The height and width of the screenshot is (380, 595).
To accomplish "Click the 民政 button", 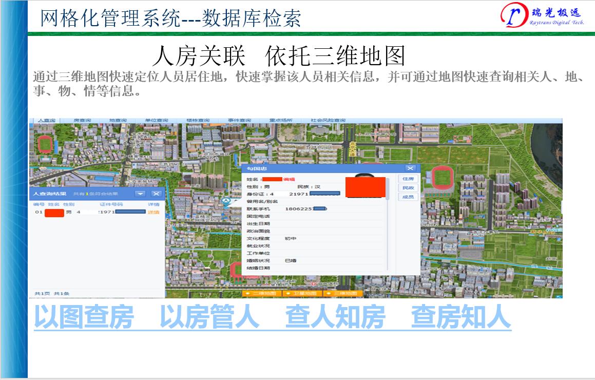I will pyautogui.click(x=408, y=188).
